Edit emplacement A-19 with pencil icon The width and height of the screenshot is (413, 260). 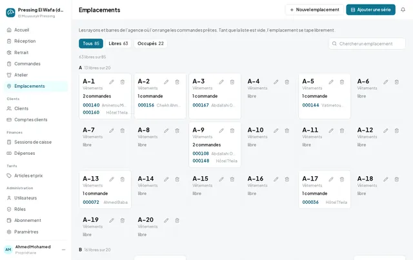pos(112,221)
